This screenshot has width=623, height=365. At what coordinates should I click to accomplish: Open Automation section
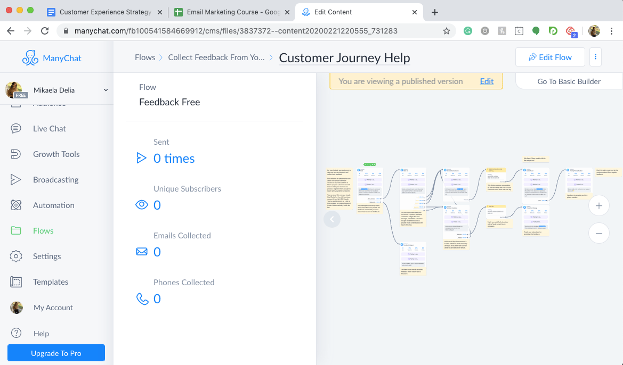click(x=54, y=205)
